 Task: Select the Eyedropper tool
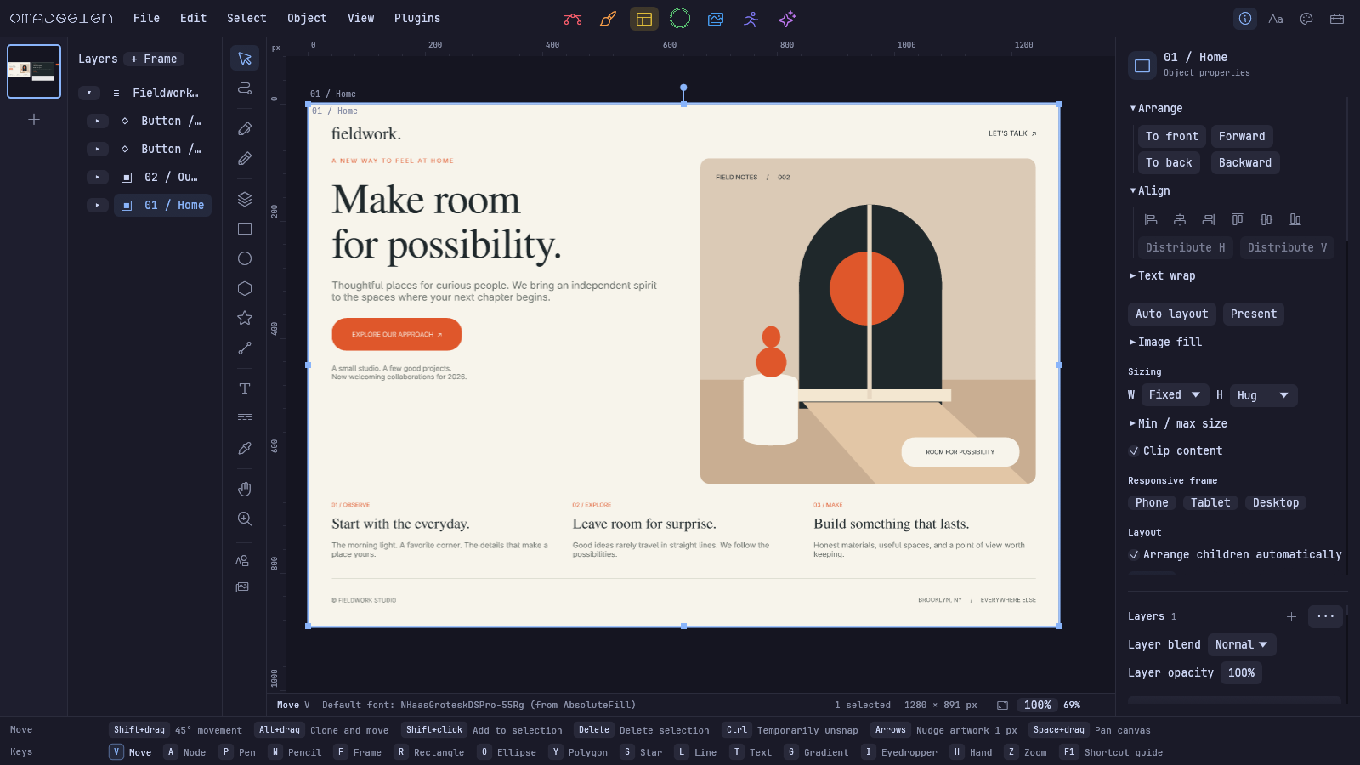pyautogui.click(x=245, y=448)
